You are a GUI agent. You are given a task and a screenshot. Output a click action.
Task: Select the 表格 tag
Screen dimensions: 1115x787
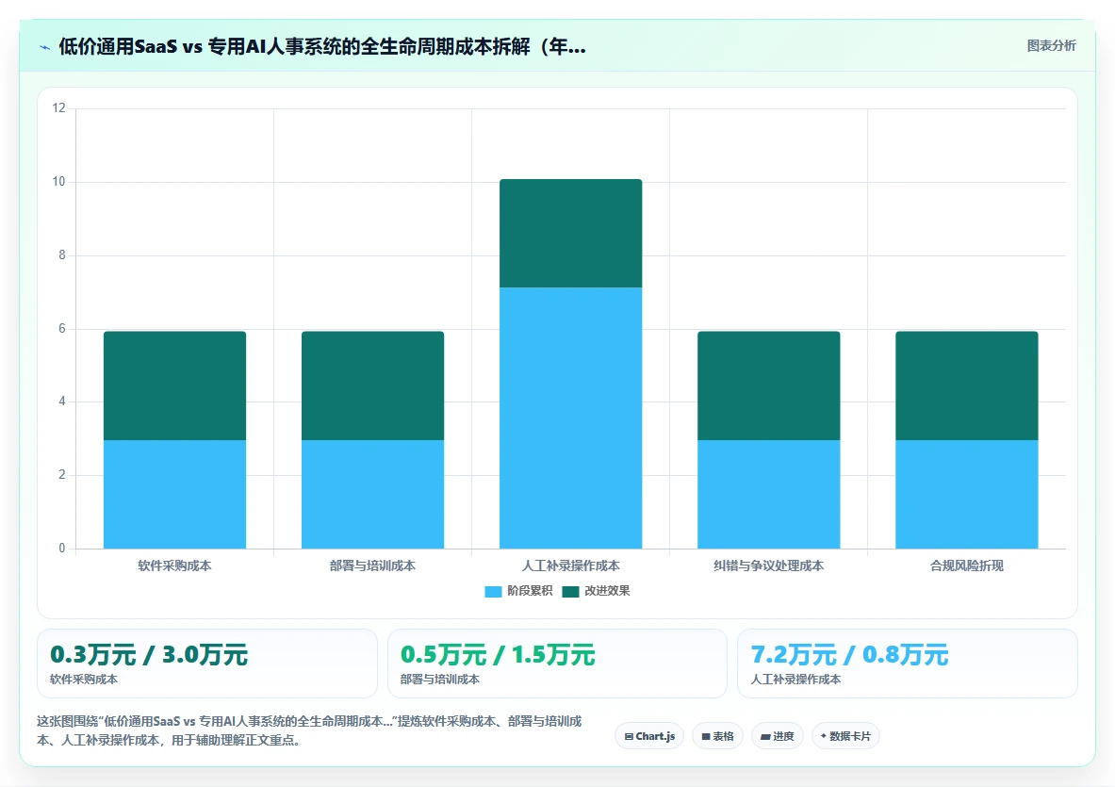point(717,736)
